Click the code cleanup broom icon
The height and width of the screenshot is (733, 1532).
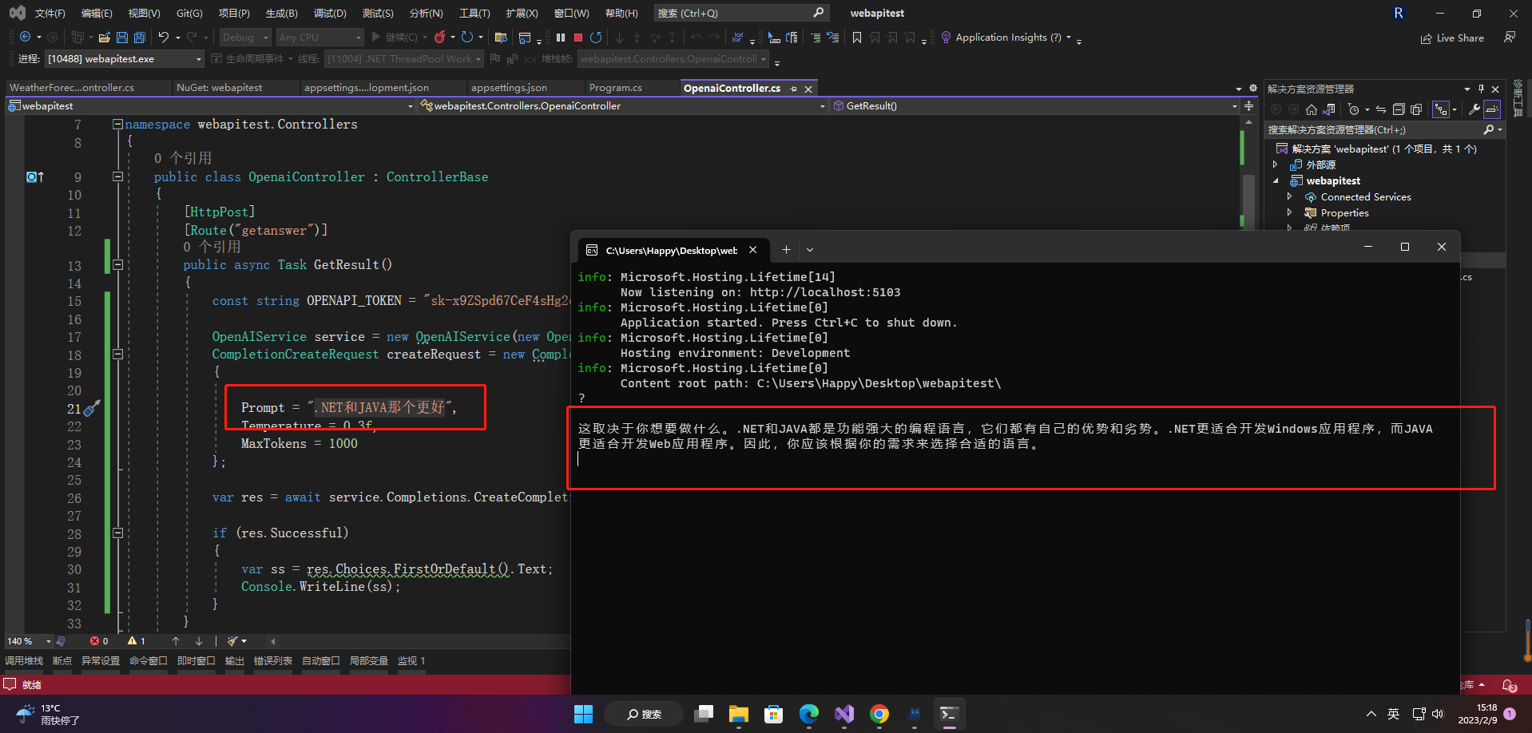232,641
